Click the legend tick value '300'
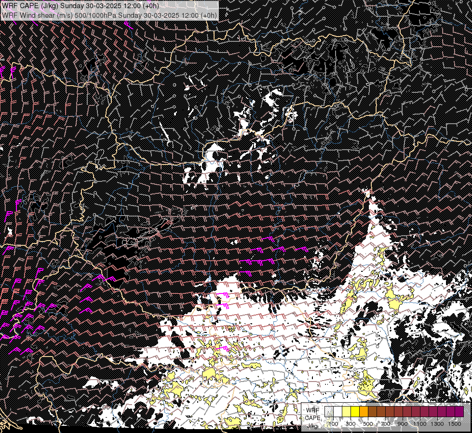The width and height of the screenshot is (472, 433). [351, 424]
